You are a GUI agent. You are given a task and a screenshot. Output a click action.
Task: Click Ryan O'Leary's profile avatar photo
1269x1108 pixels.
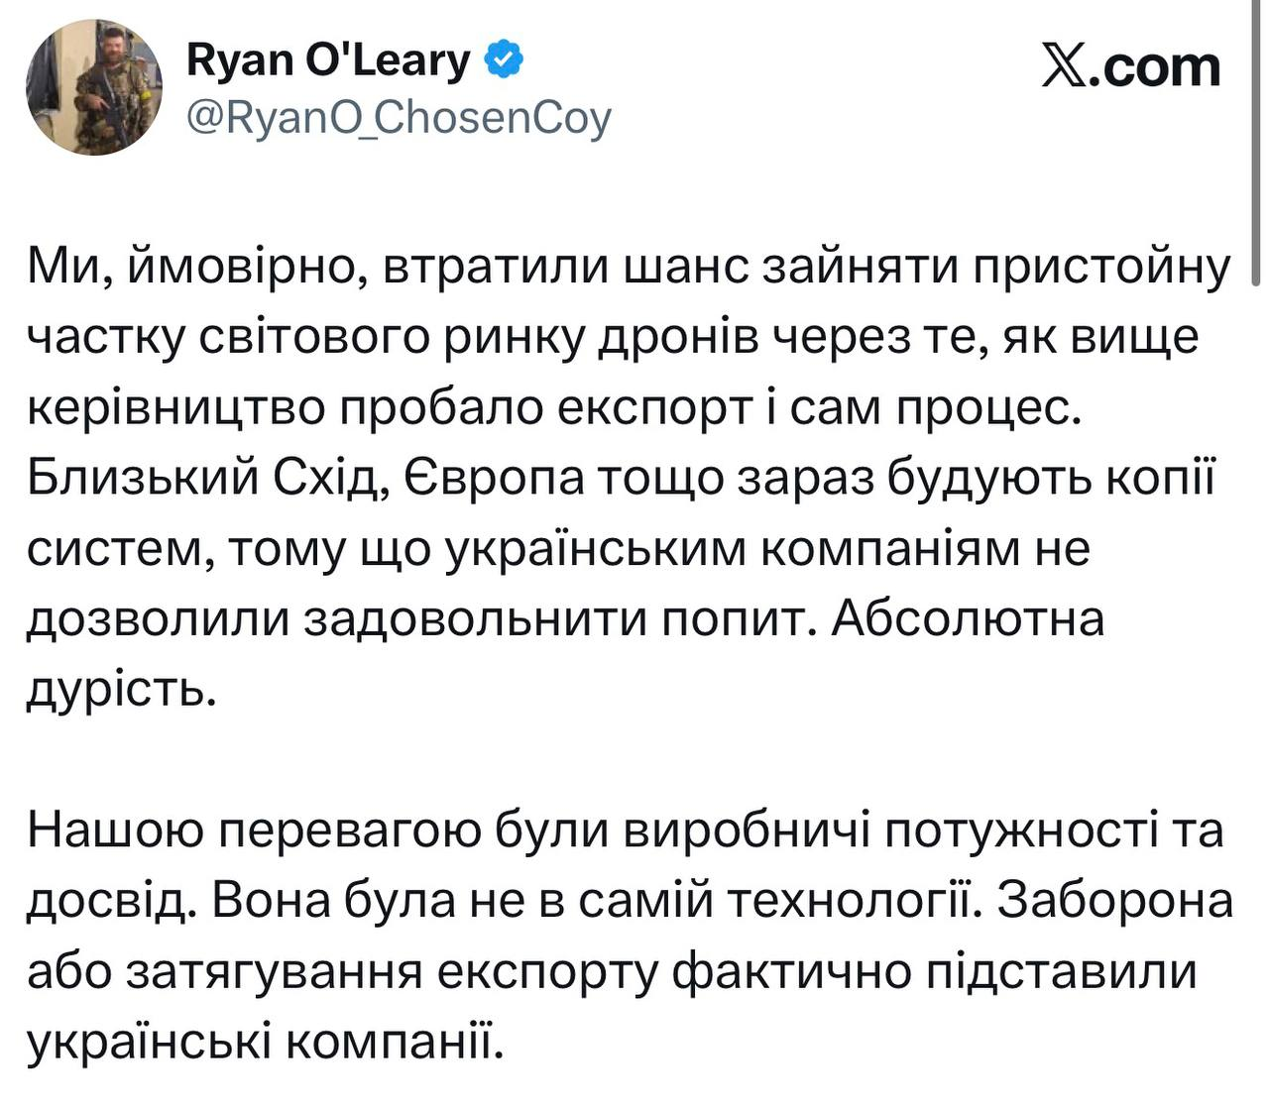click(92, 87)
